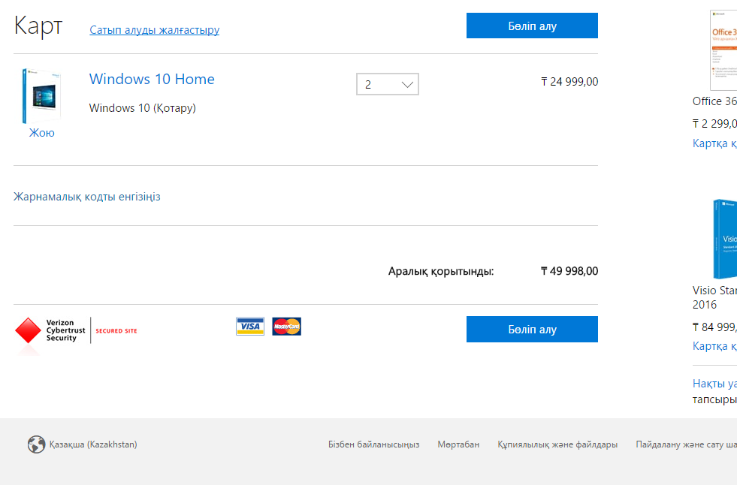Remove the item using the 'Жою' link
This screenshot has width=737, height=485.
click(x=42, y=133)
